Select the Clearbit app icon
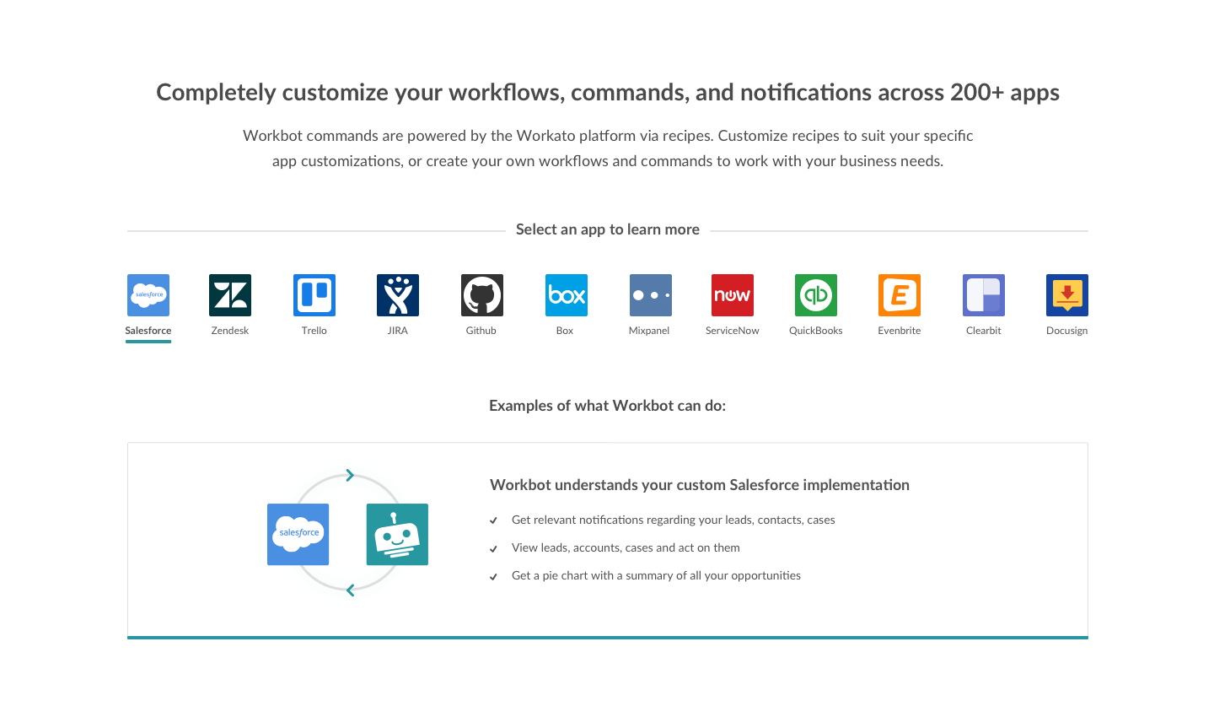 [984, 295]
